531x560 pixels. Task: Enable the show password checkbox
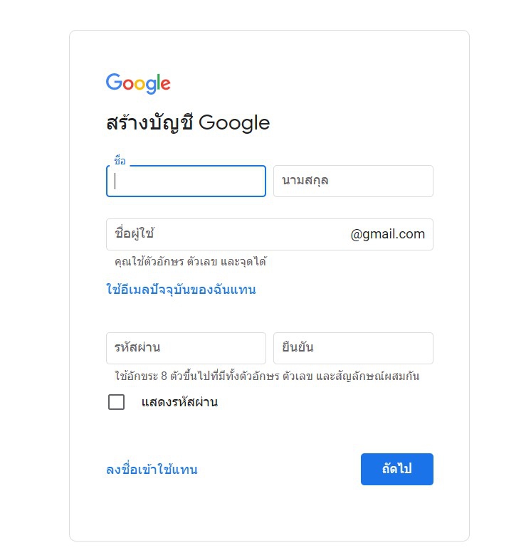pyautogui.click(x=116, y=402)
